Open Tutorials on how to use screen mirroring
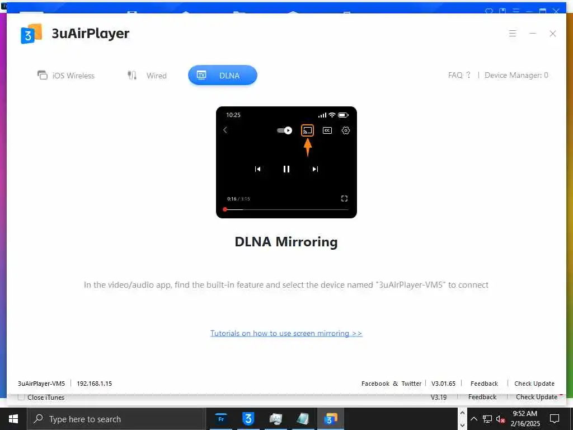The width and height of the screenshot is (573, 430). point(286,333)
